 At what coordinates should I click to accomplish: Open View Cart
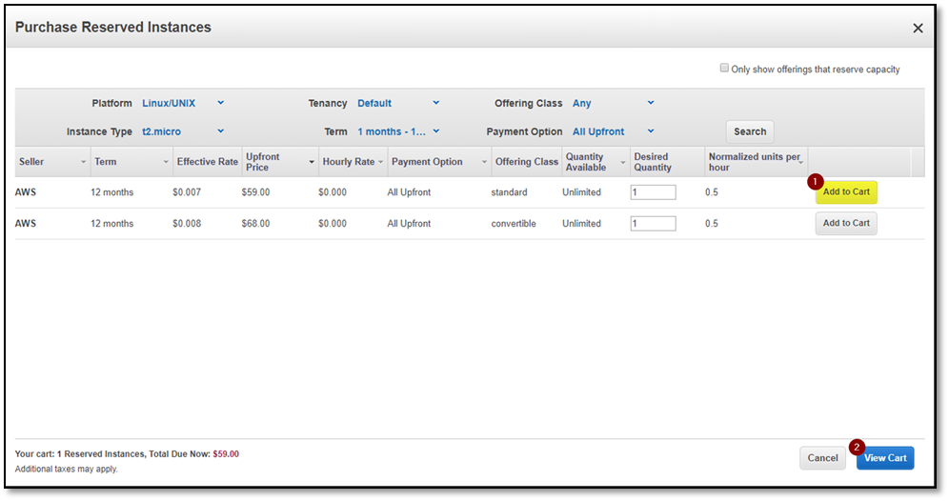click(885, 458)
